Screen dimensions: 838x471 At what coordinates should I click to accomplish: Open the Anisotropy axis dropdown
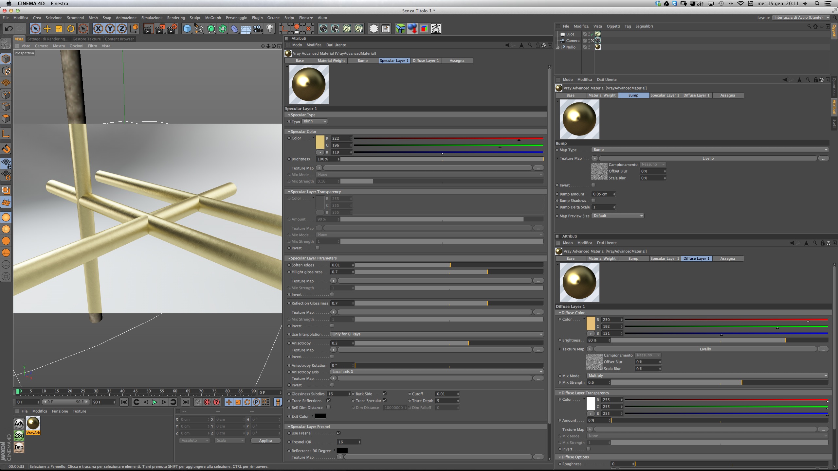tap(437, 372)
